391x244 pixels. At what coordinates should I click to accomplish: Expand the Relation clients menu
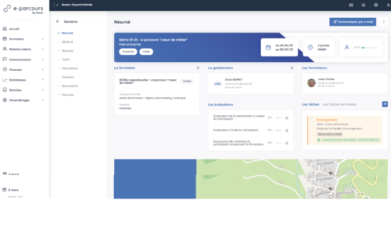coord(43,49)
